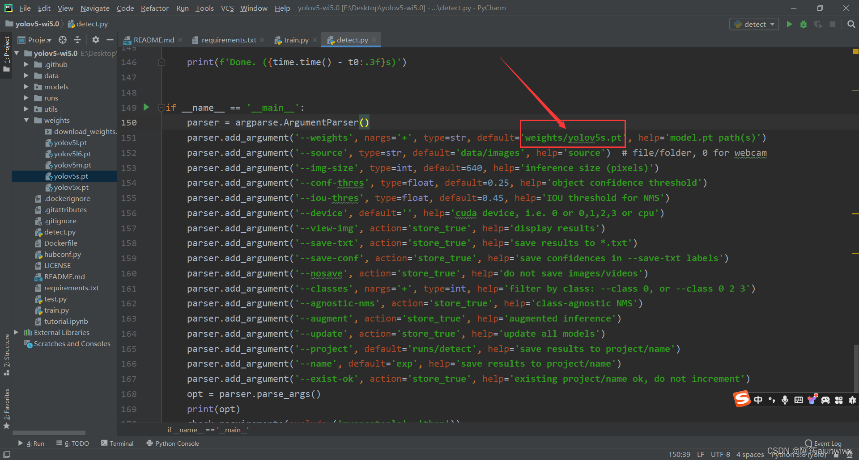The width and height of the screenshot is (859, 460).
Task: Close the README.md tab
Action: click(180, 40)
